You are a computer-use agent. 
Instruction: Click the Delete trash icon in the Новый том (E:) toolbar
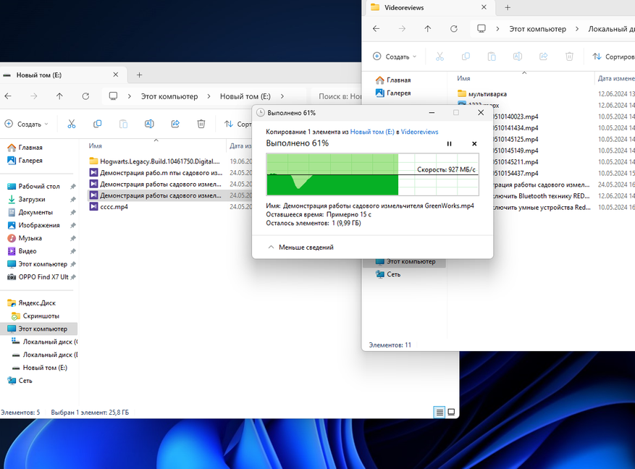point(201,124)
